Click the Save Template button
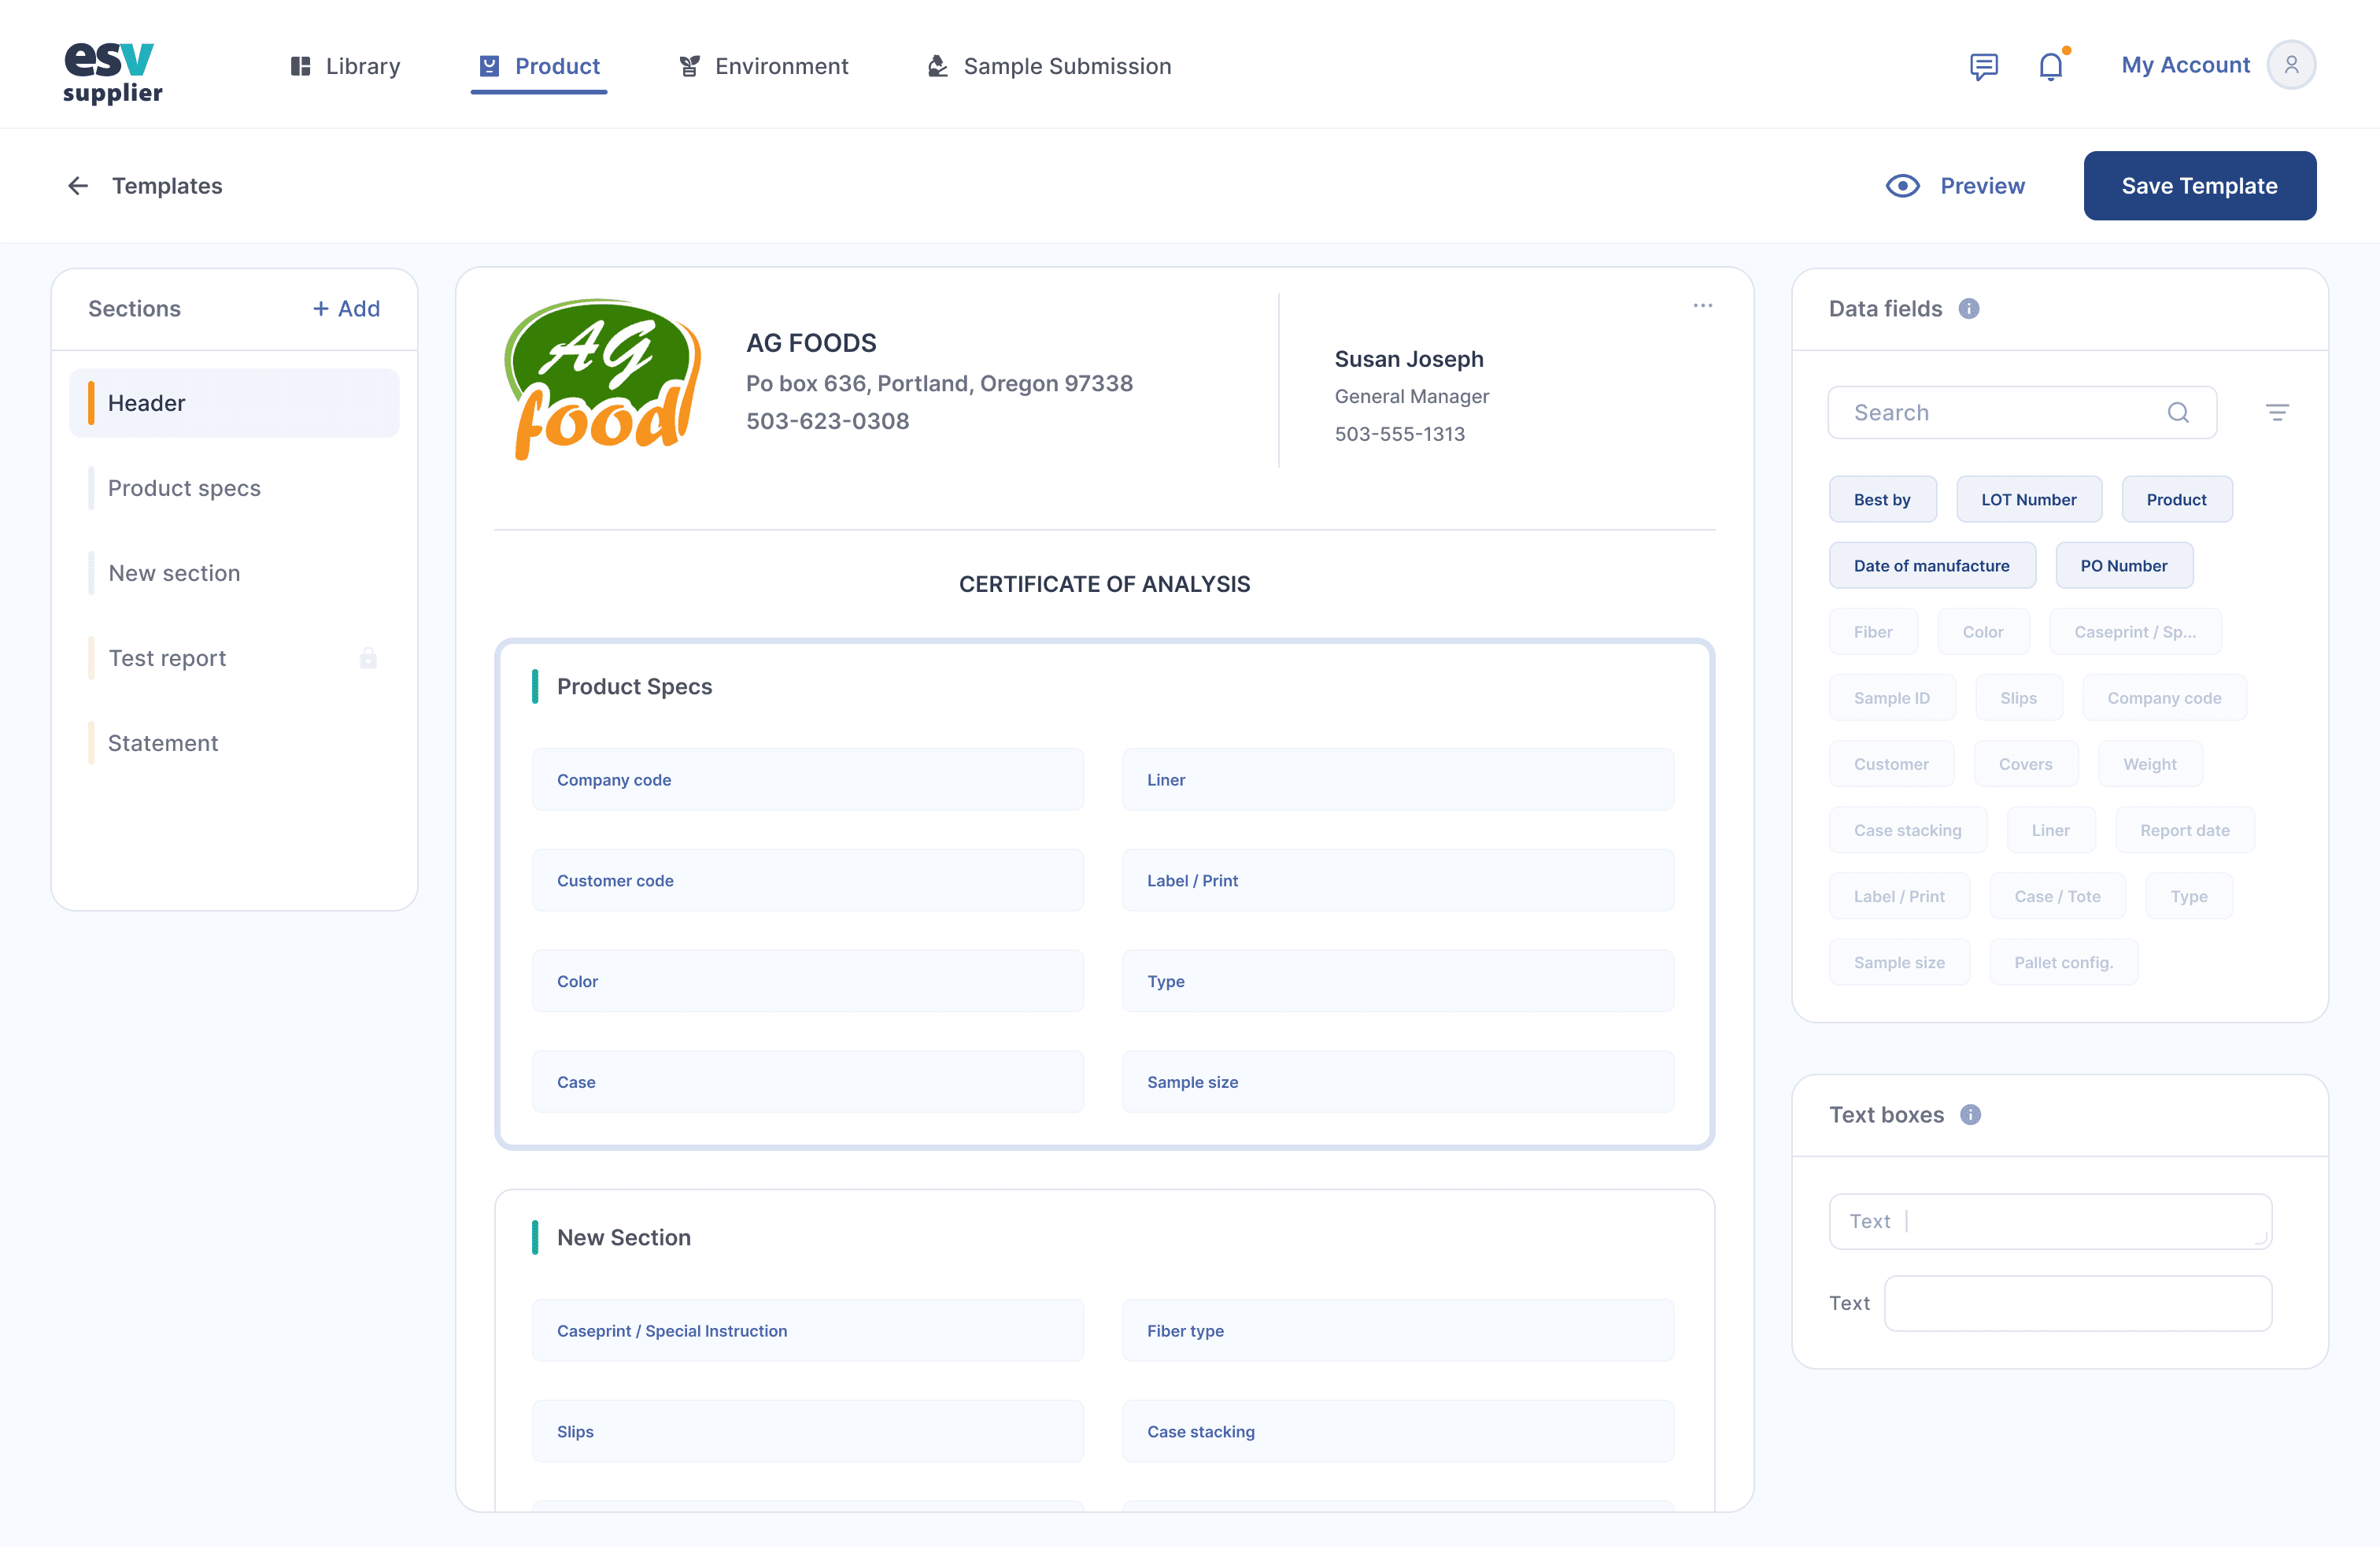This screenshot has height=1546, width=2380. pyautogui.click(x=2199, y=186)
